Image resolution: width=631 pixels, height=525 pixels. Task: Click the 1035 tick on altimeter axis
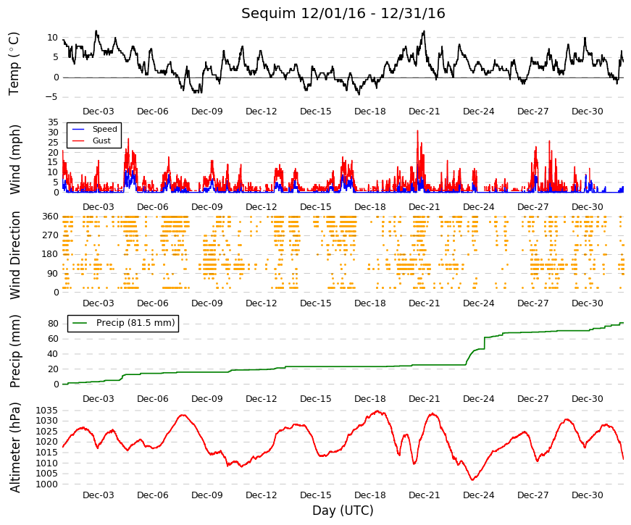tap(46, 411)
